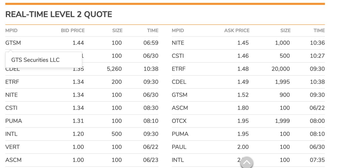Screen dimensions: 340x168
Task: Click ASCM in the ask MPID column
Action: point(180,108)
